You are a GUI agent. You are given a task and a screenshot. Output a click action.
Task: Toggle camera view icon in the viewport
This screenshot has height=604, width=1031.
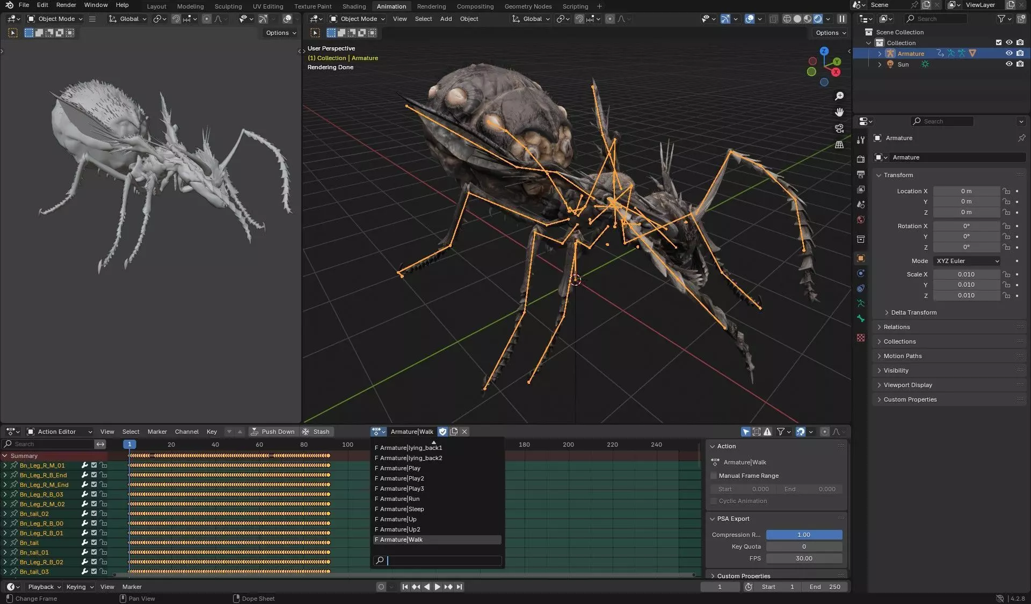839,128
